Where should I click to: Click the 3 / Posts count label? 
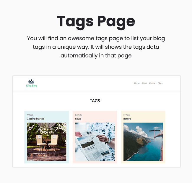coord(127,115)
